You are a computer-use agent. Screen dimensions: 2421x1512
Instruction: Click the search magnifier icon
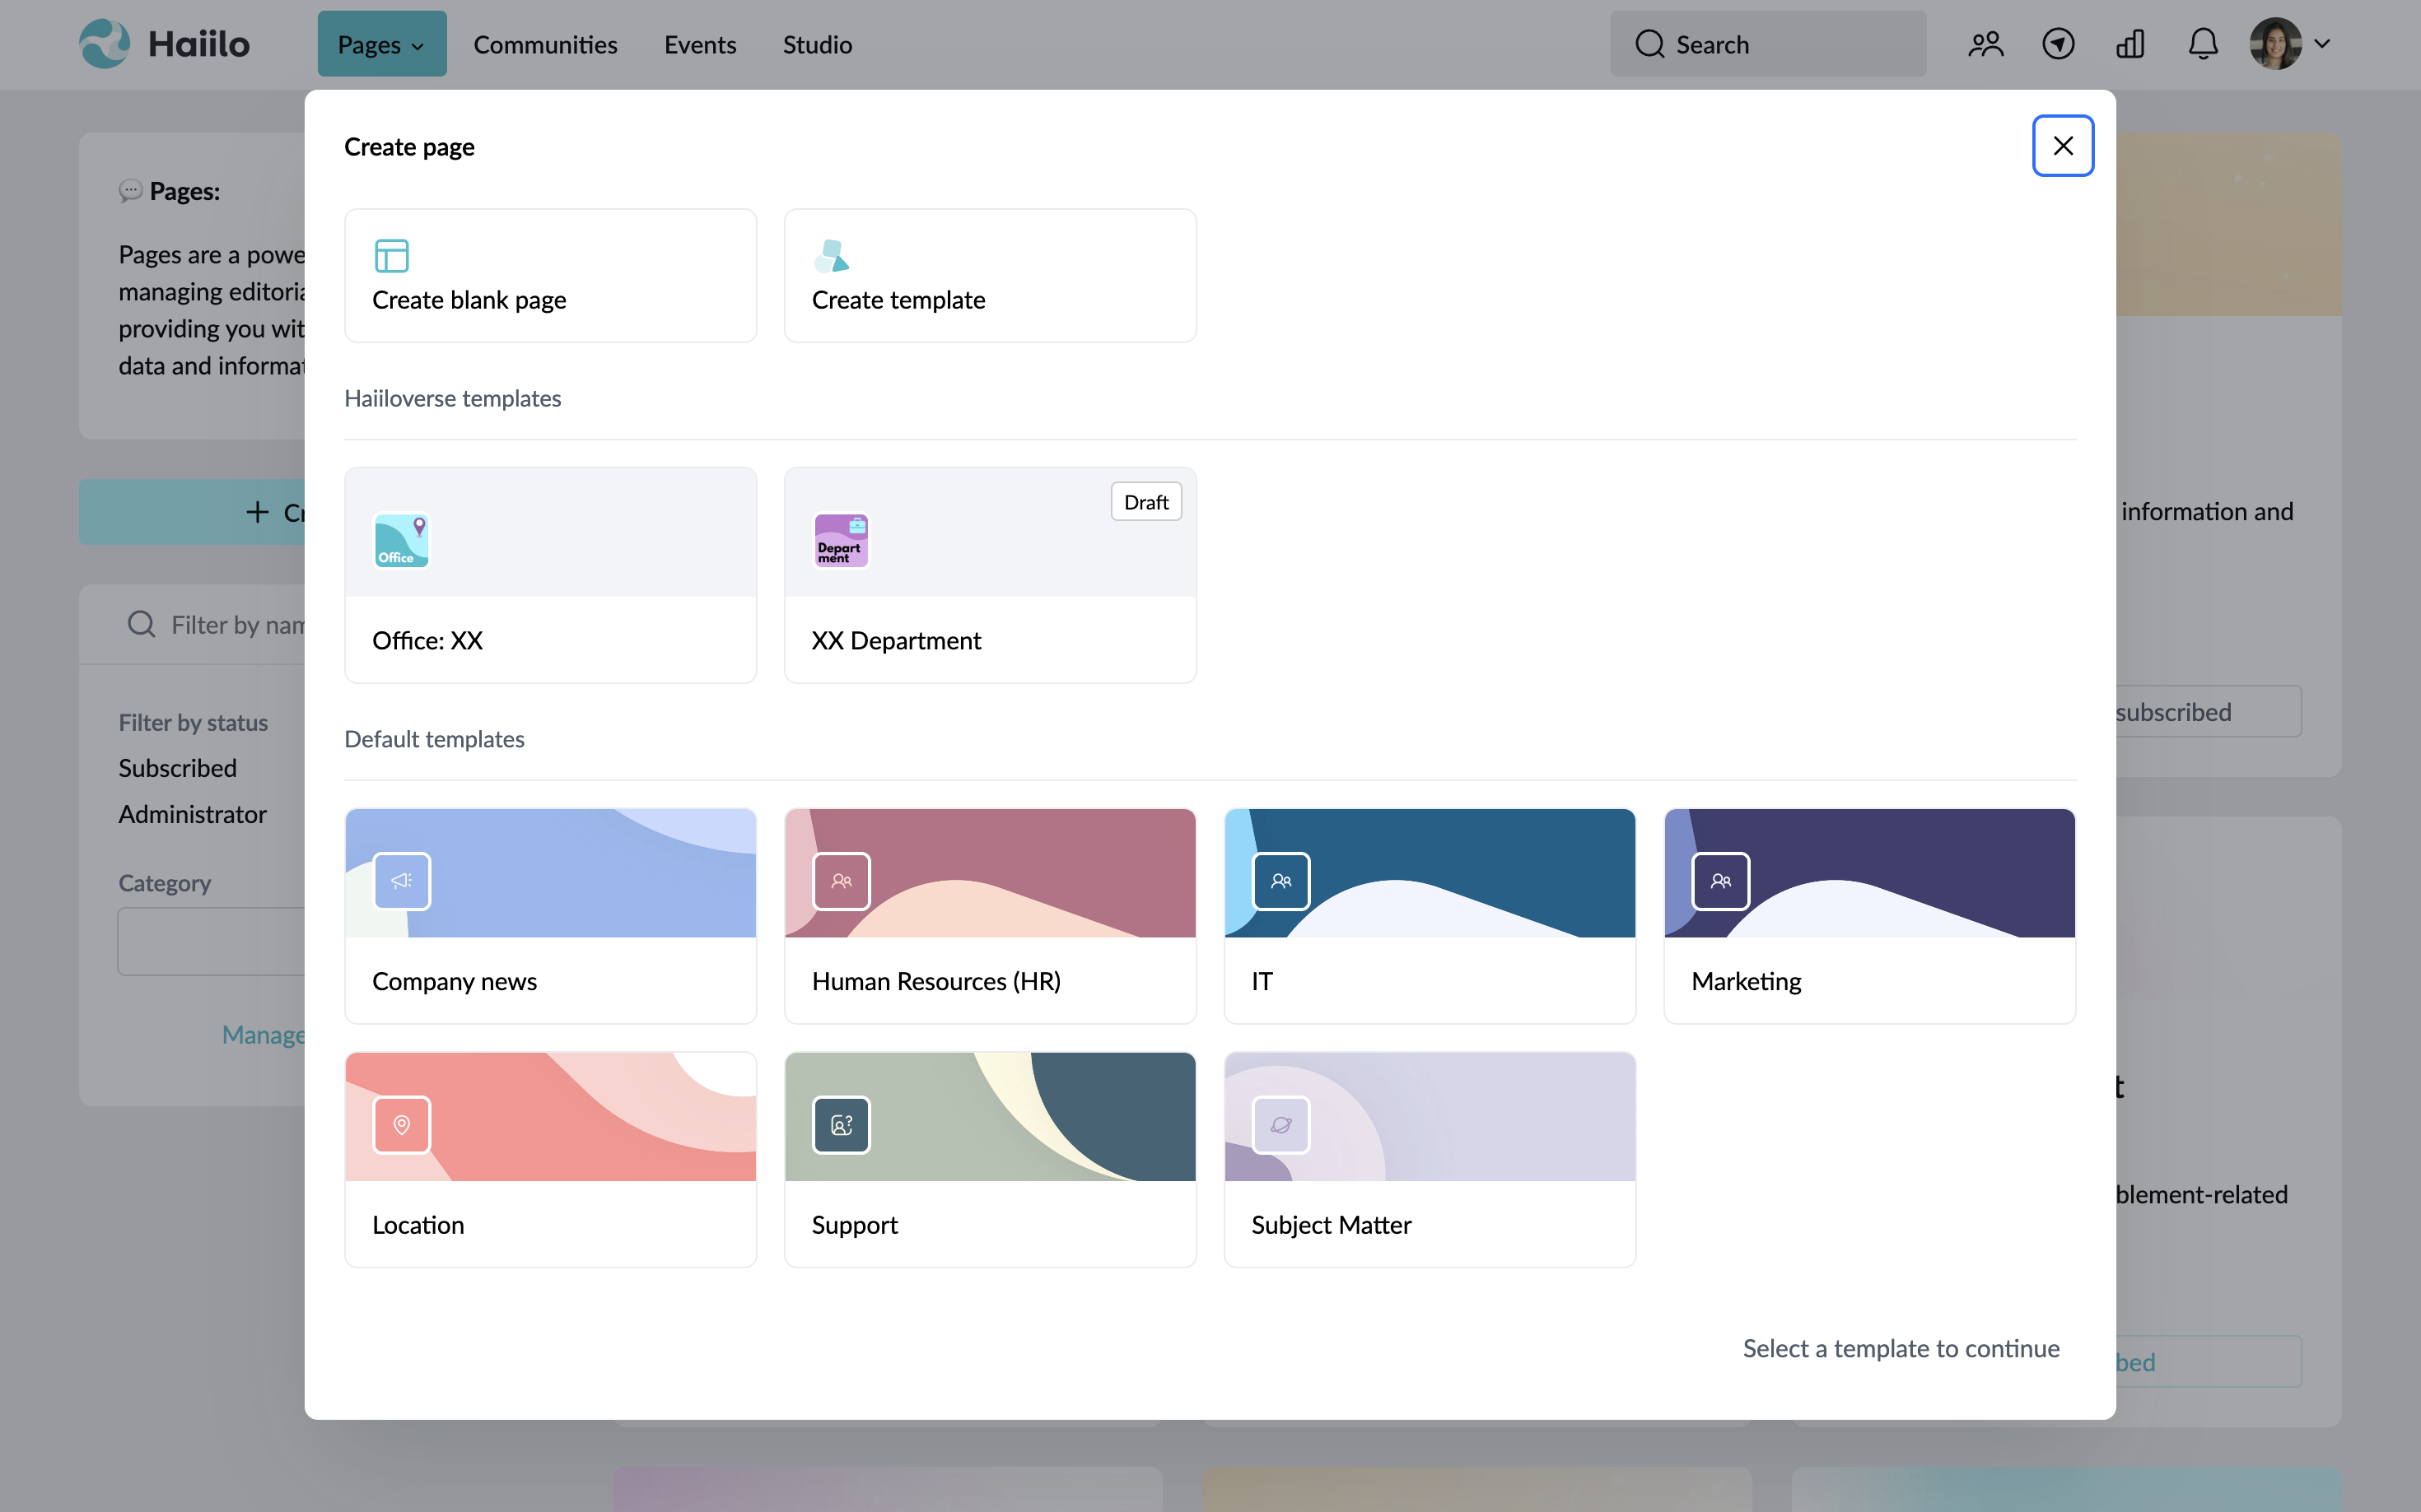[x=1651, y=43]
